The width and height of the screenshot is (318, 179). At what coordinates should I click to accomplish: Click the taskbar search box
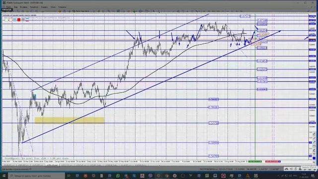[36, 176]
